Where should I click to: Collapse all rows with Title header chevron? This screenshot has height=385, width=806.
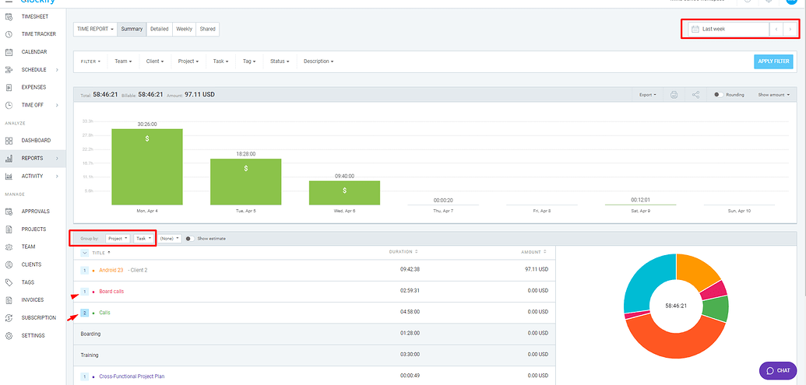[x=85, y=253]
